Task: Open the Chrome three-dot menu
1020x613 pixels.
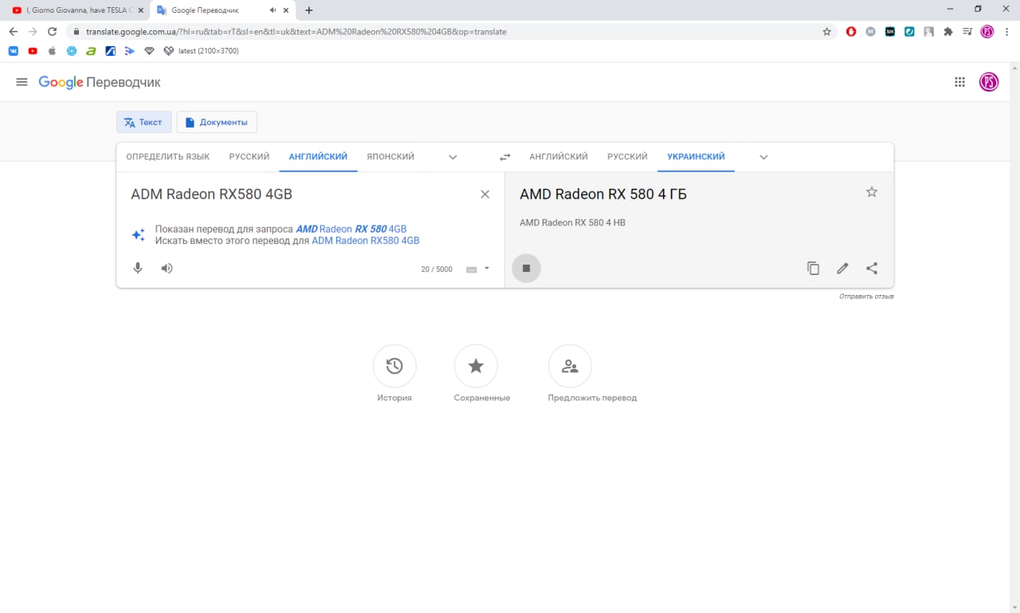Action: pos(1007,32)
